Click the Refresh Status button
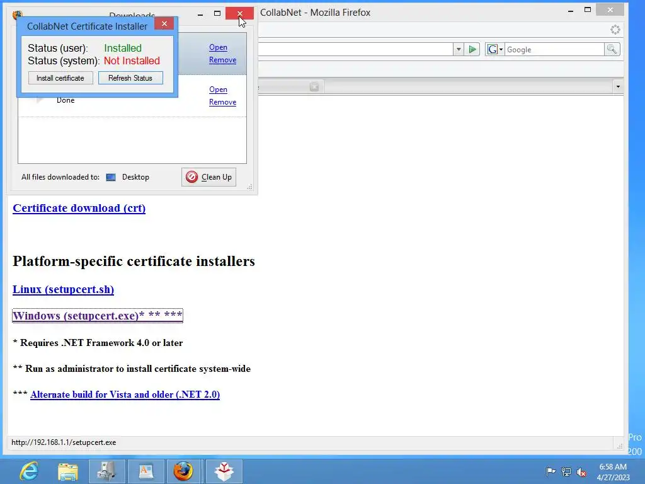Screen dimensions: 645x484 [130, 78]
